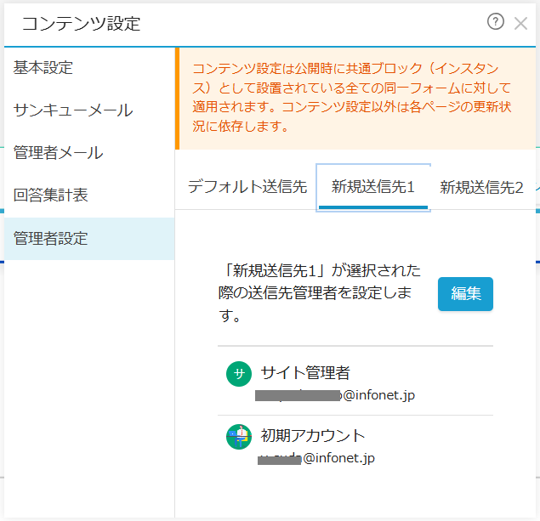The image size is (540, 521).
Task: Click the 送信先管理者 description text
Action: tap(319, 293)
